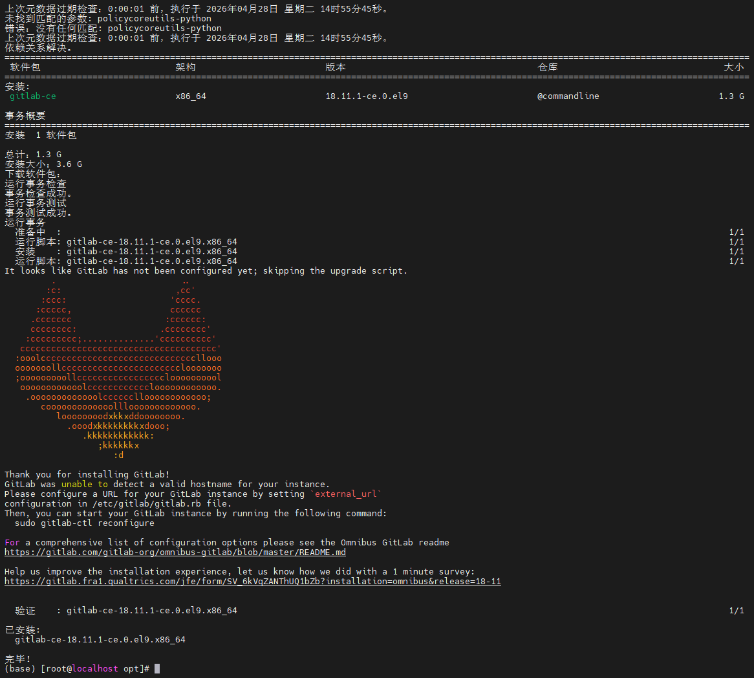Click the x86_64 architecture value
The image size is (754, 678).
click(191, 96)
